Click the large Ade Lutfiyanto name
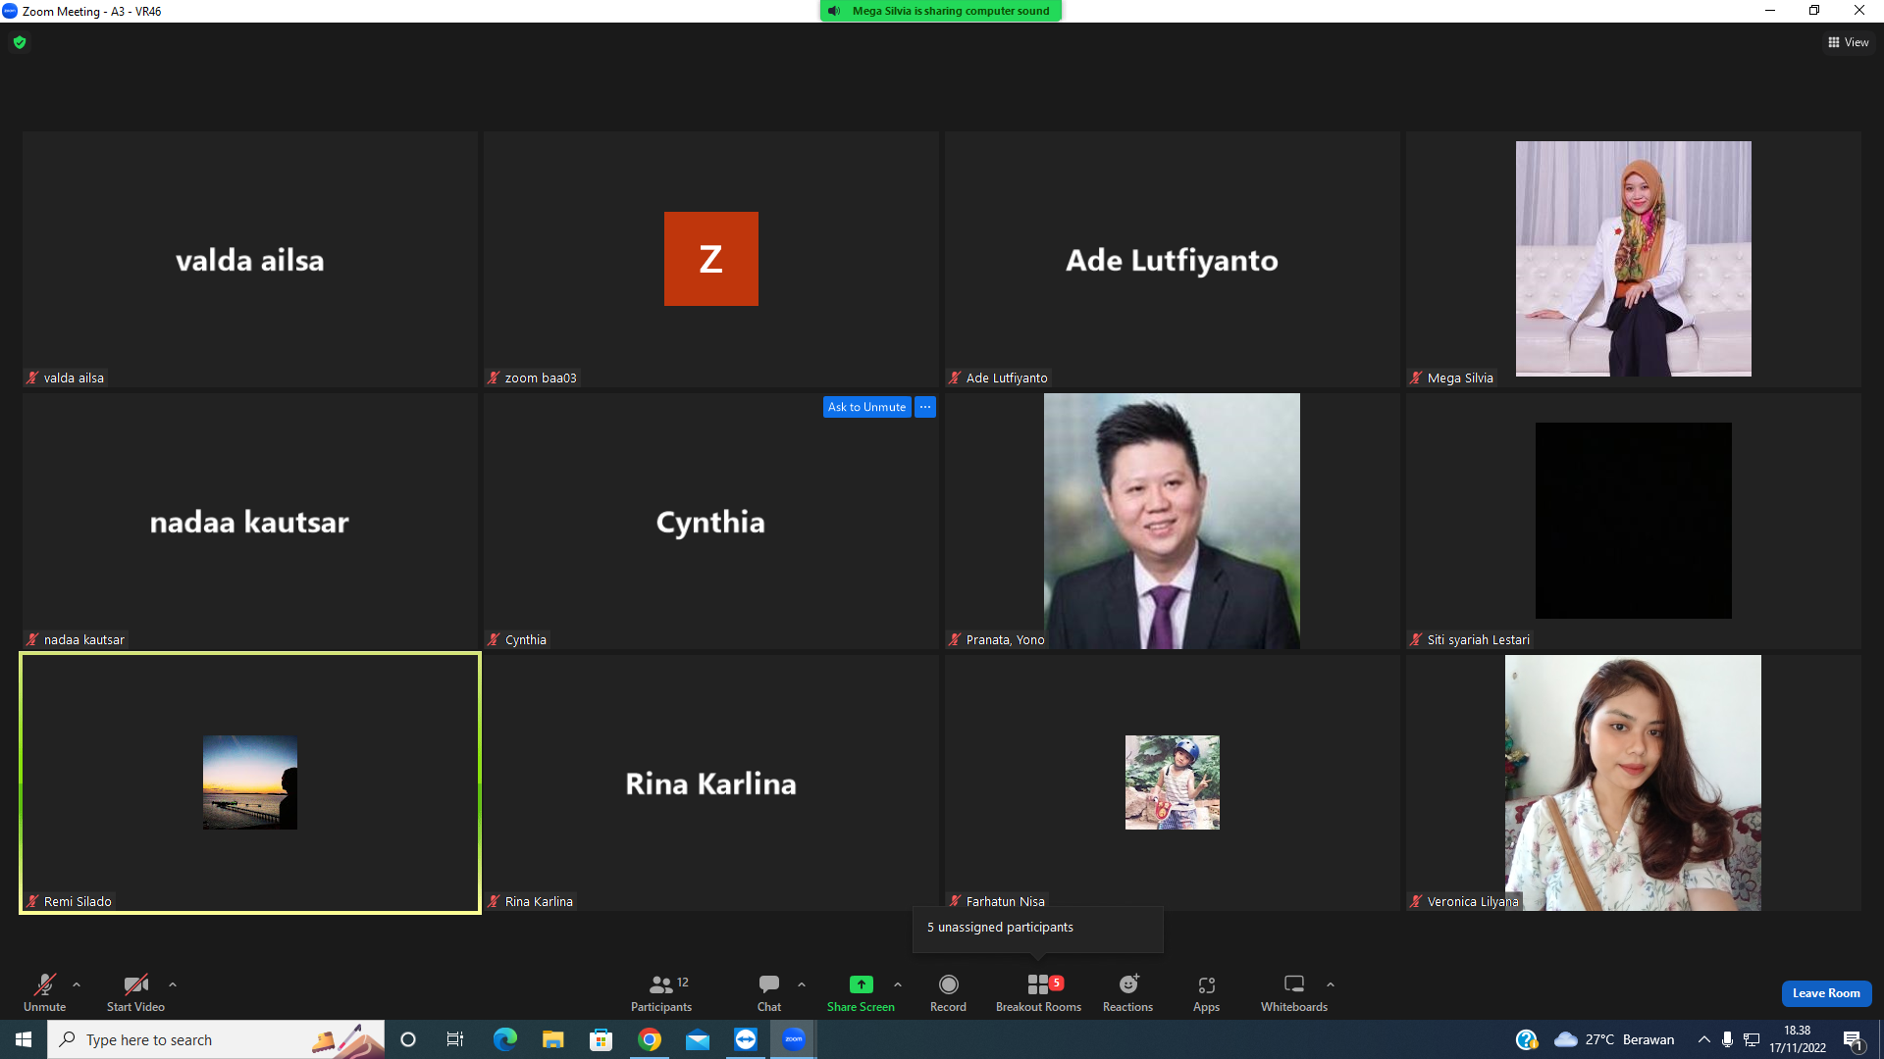The height and width of the screenshot is (1059, 1884). 1173,260
